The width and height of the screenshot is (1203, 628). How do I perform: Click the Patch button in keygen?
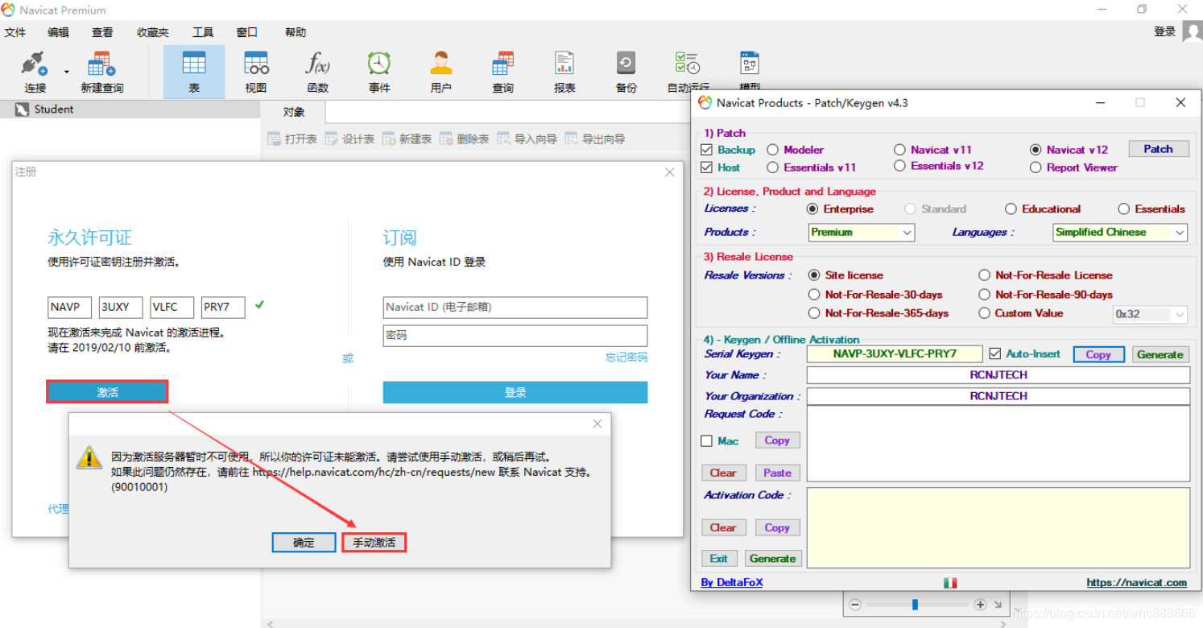[1158, 149]
